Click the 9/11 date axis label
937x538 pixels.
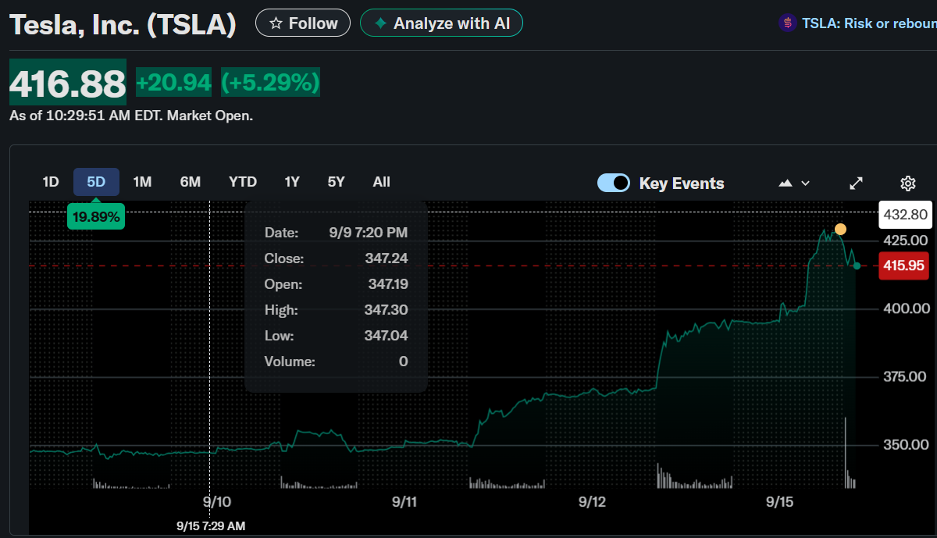(404, 502)
